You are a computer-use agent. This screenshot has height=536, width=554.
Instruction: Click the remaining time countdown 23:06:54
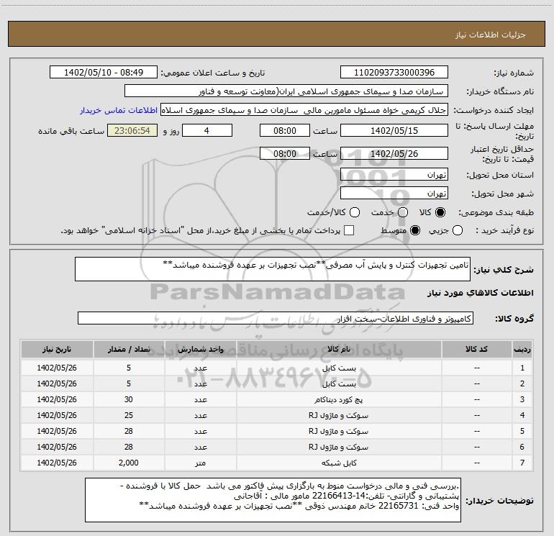tap(132, 131)
